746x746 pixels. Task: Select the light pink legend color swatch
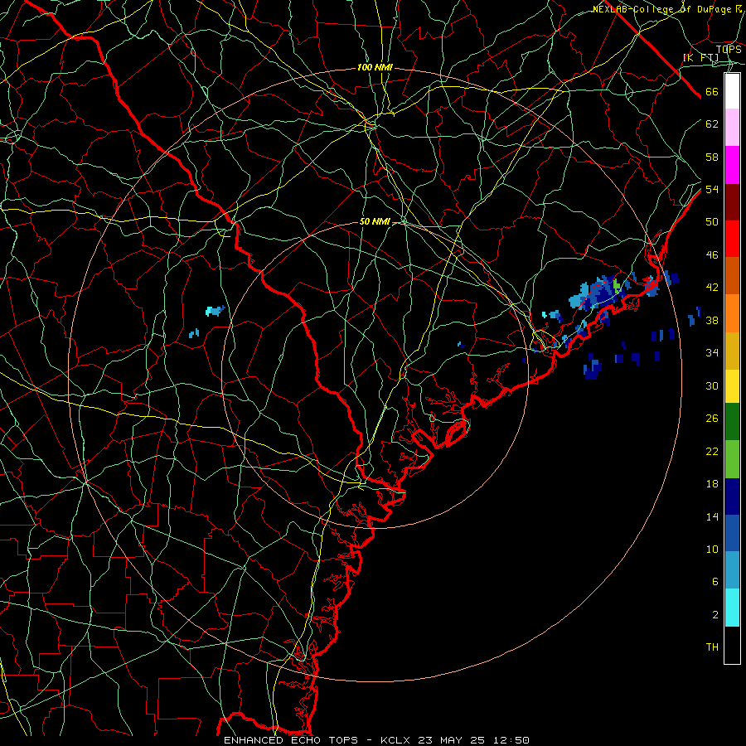pos(732,128)
